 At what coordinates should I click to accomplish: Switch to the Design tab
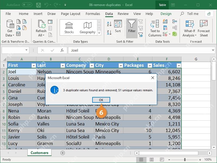point(166,14)
